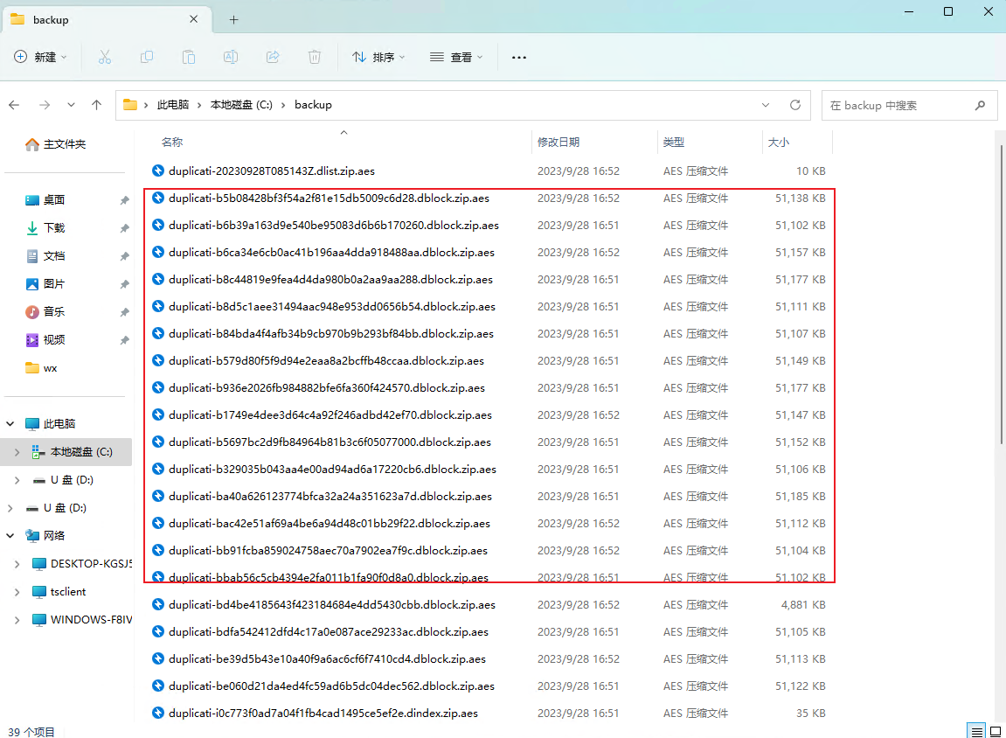Click the Delete trash icon
The width and height of the screenshot is (1006, 738).
(315, 57)
